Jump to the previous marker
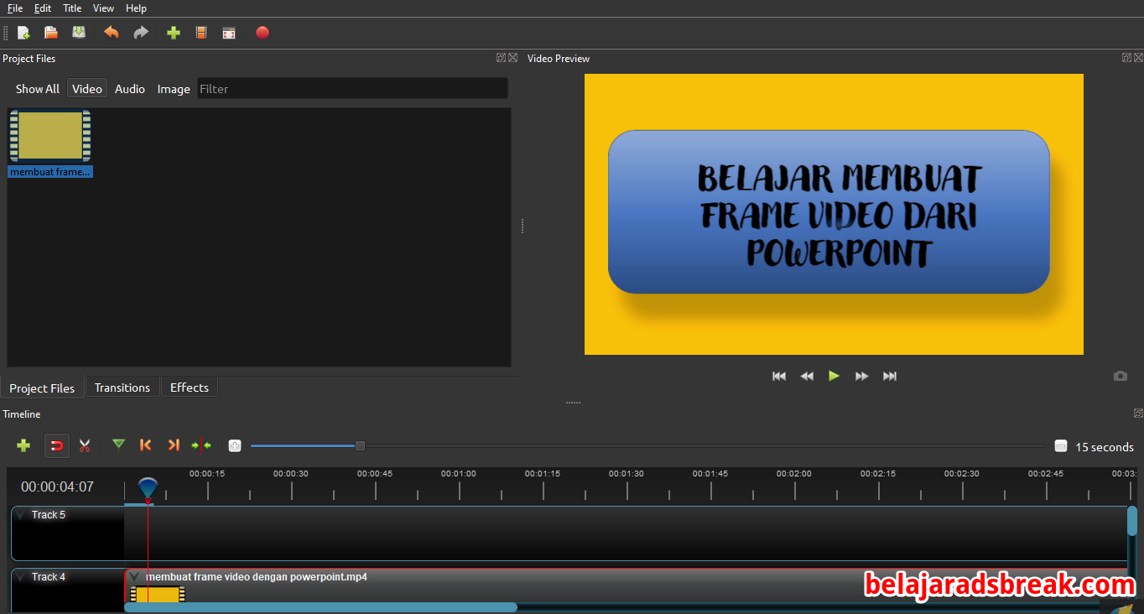The width and height of the screenshot is (1144, 614). click(x=146, y=445)
